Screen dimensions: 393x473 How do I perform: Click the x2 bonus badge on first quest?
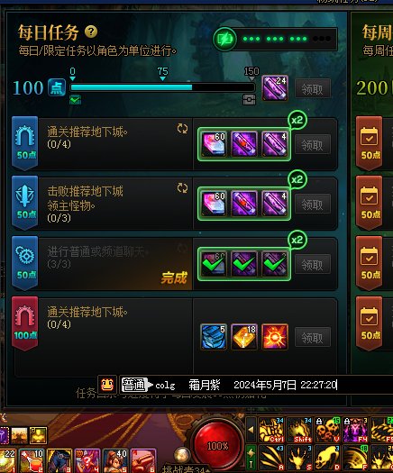point(297,120)
